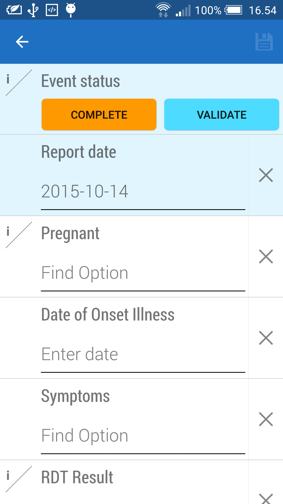Tap the battery indicator in status bar
This screenshot has height=504, width=283.
(233, 10)
